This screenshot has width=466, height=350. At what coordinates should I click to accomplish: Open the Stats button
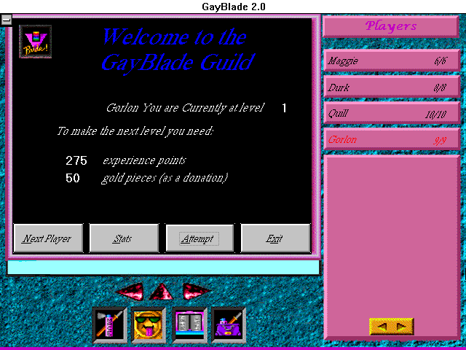[x=124, y=238]
